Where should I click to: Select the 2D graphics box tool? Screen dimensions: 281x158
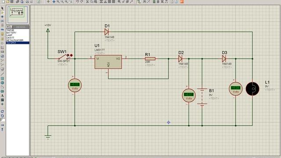coord(2,79)
